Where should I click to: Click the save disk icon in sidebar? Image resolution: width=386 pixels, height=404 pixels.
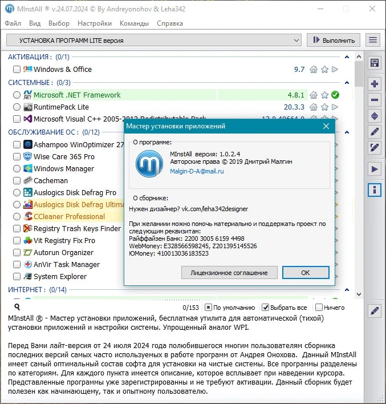pyautogui.click(x=374, y=63)
